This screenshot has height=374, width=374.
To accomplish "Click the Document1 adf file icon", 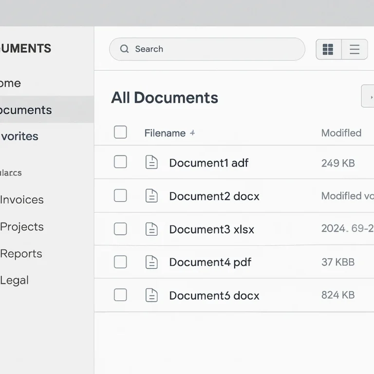I will [151, 162].
